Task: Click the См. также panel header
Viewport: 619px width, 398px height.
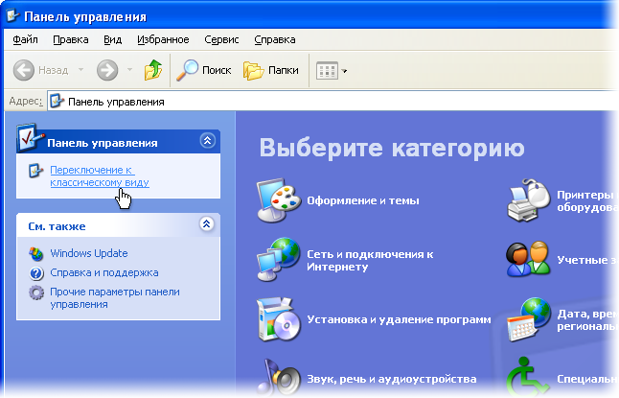Action: (x=119, y=225)
